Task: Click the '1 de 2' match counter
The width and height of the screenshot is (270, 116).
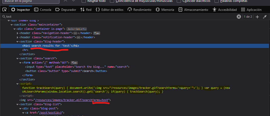Action: (248, 17)
